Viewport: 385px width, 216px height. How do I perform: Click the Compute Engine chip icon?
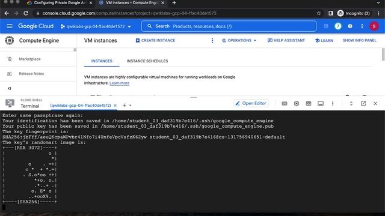pyautogui.click(x=10, y=40)
